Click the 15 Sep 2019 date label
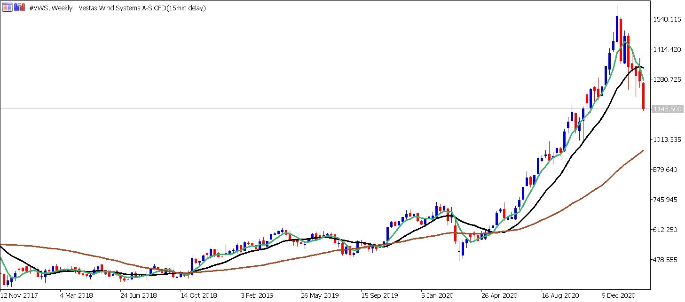 pos(379,296)
